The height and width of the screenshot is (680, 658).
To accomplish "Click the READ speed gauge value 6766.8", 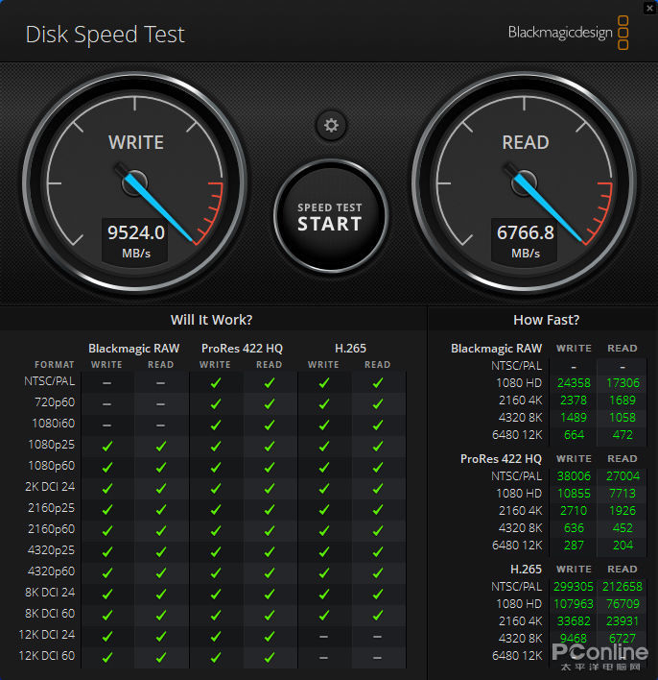I will point(525,232).
